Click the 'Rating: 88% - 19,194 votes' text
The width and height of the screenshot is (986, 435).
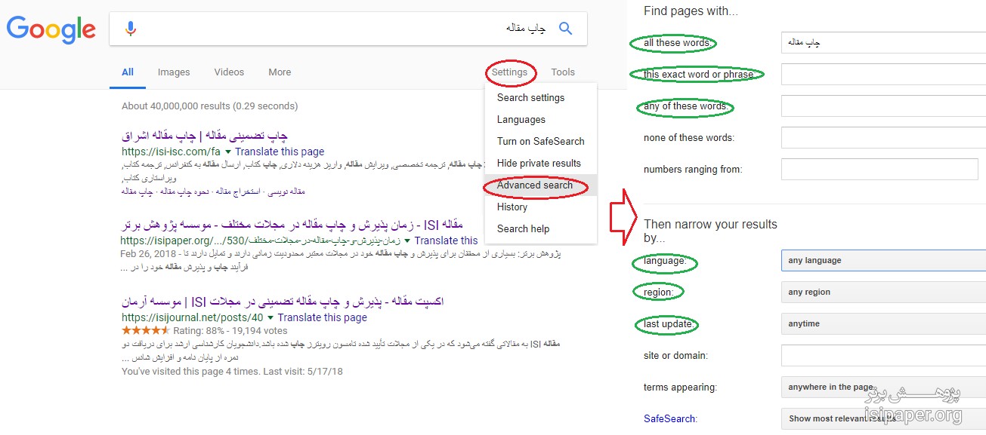(x=230, y=330)
